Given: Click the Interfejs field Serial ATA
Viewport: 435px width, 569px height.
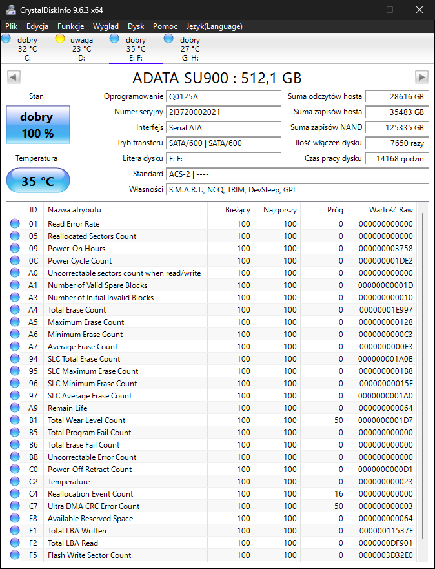Looking at the screenshot, I should (224, 128).
